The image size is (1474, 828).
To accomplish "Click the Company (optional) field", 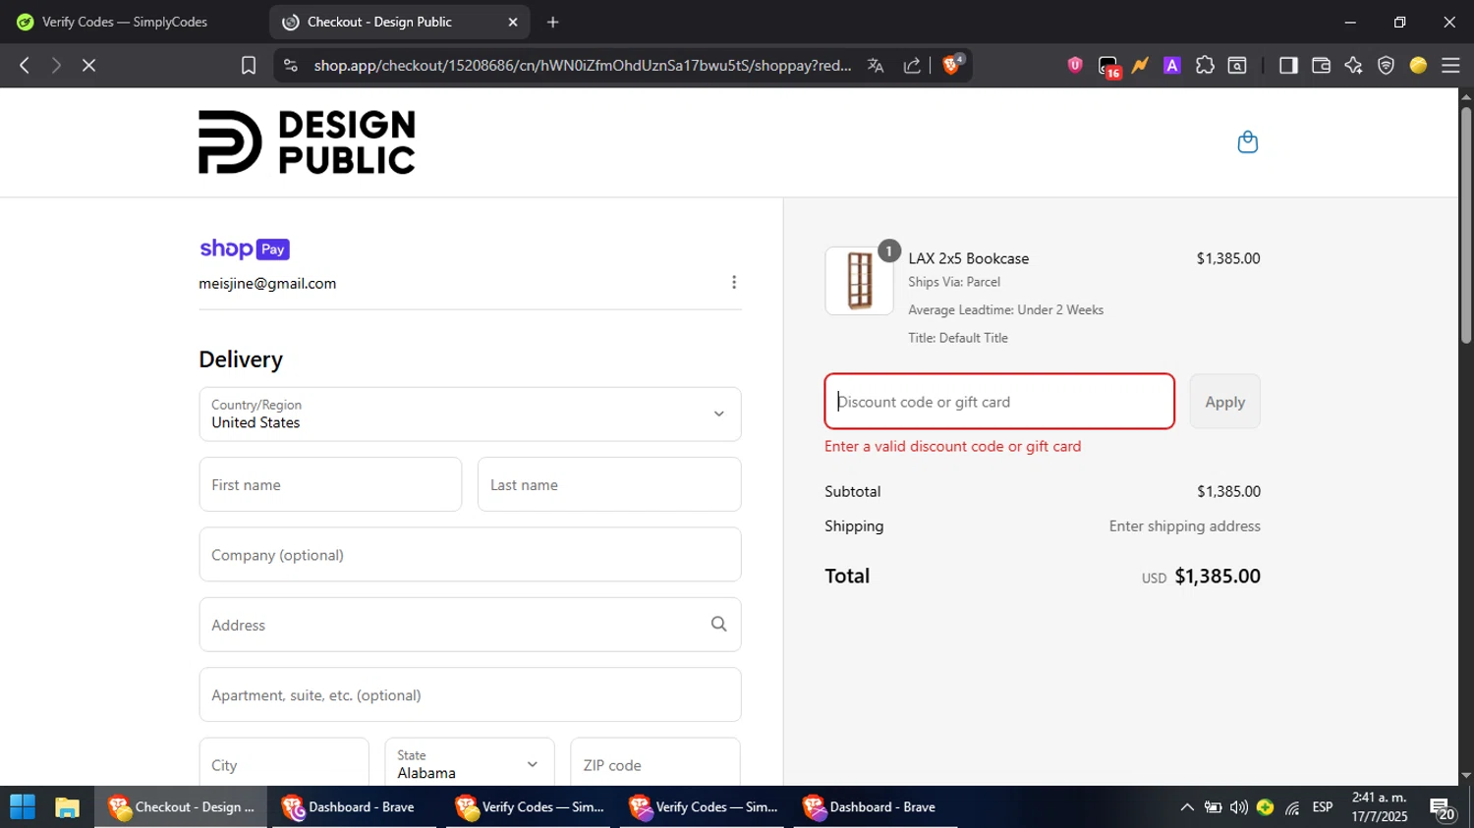I will 470,554.
